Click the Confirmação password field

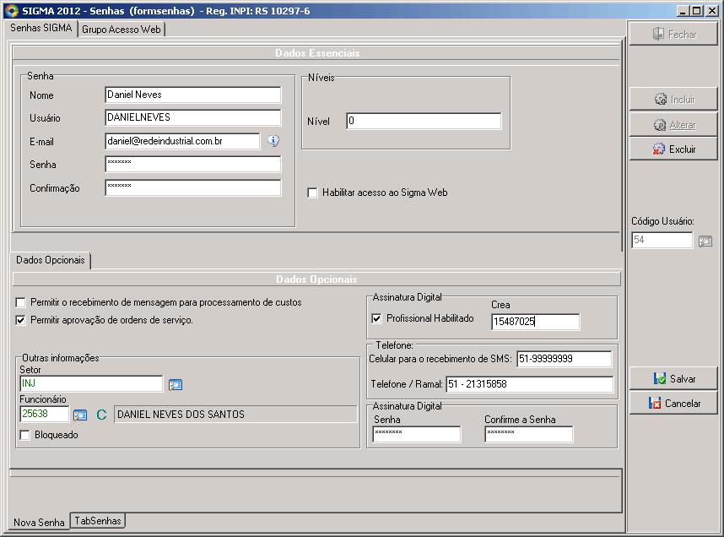193,187
